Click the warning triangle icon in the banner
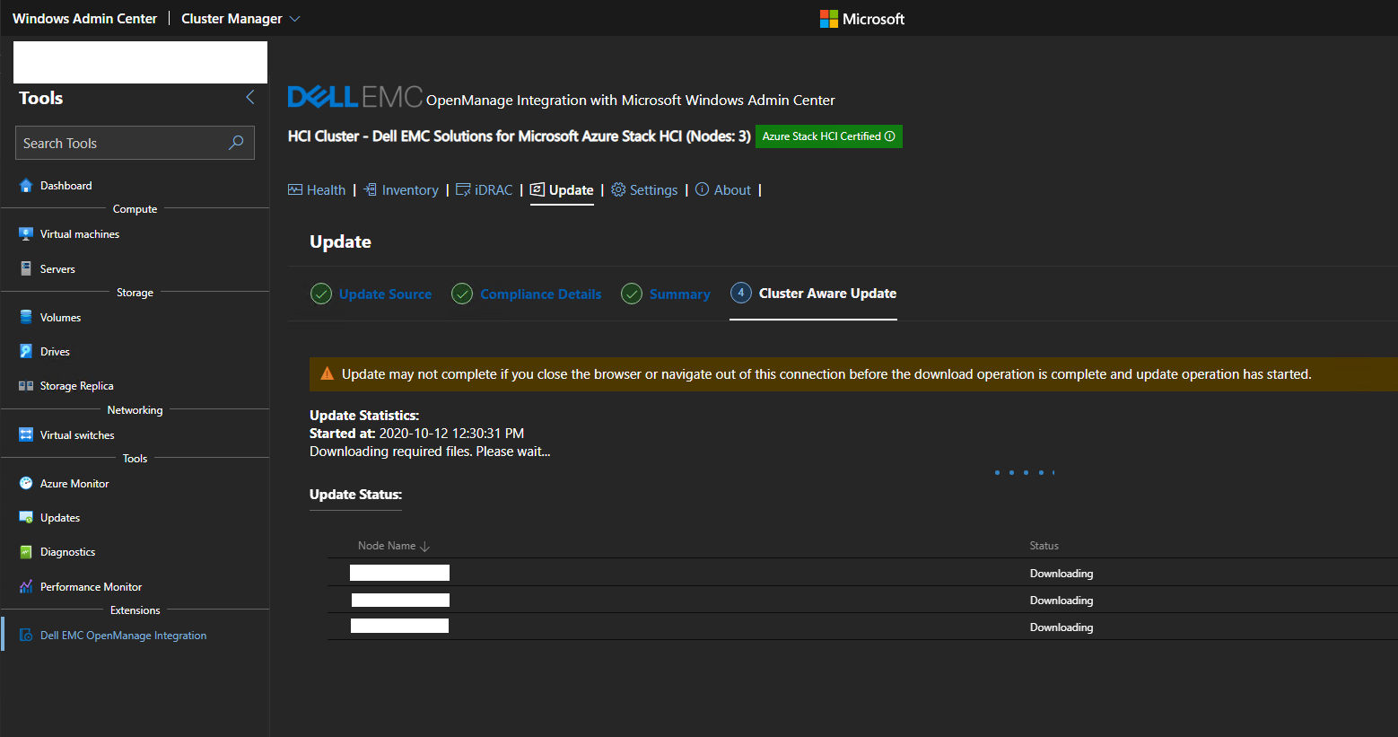 point(328,373)
